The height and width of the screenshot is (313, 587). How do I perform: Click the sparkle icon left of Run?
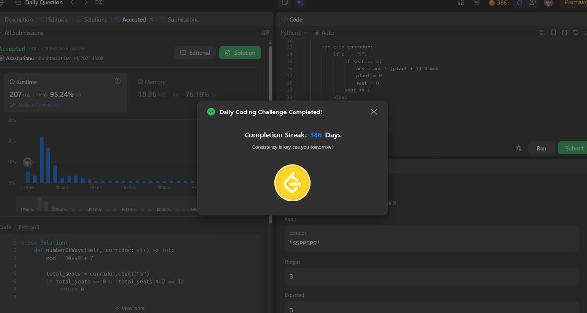point(519,148)
